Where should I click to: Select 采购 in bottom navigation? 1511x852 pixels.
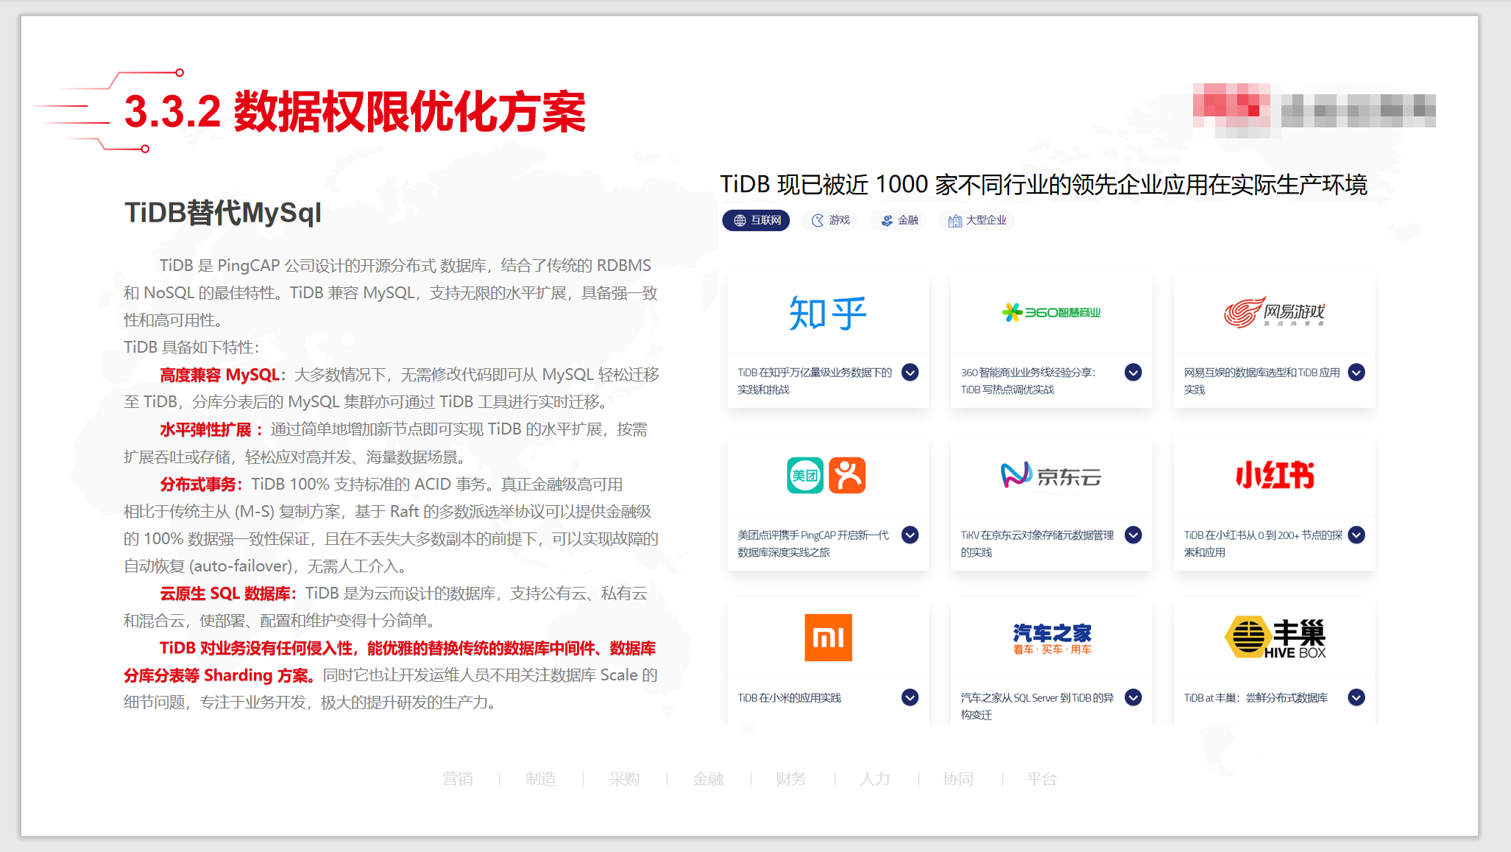624,779
